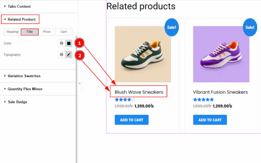
Task: Switch to the Cart tab
Action: point(64,32)
